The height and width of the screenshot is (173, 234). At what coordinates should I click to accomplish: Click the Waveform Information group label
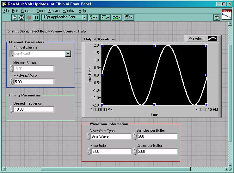(109, 124)
